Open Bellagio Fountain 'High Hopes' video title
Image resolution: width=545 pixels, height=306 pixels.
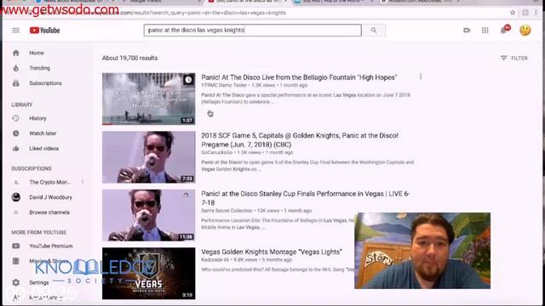point(299,77)
